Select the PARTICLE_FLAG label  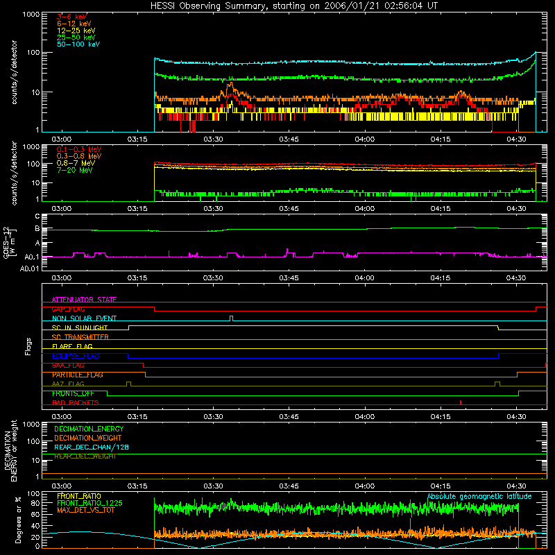point(78,375)
